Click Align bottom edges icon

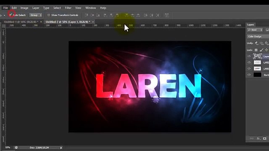(x=98, y=15)
